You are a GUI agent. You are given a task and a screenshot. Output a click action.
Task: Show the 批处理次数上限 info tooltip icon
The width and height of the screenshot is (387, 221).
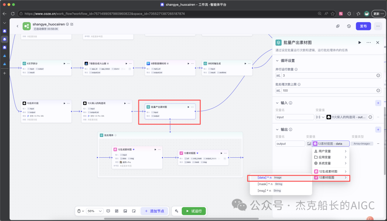tap(299, 84)
